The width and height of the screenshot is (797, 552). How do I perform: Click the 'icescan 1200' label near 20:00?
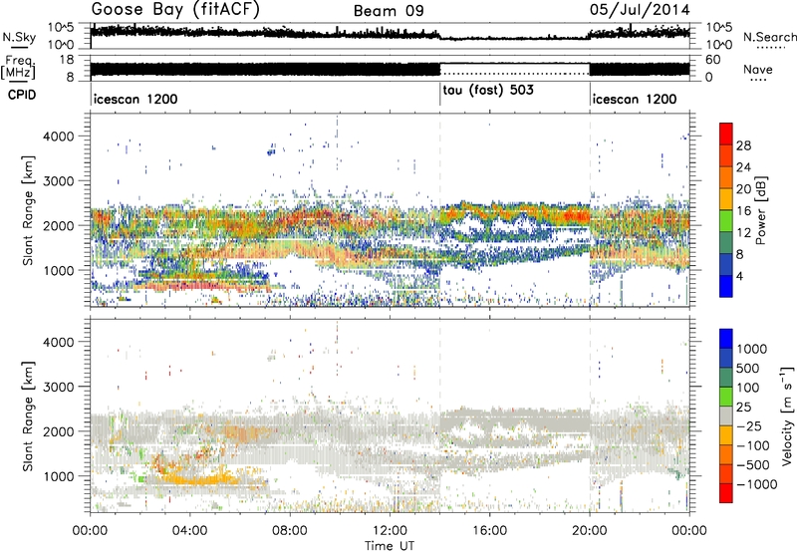(x=635, y=99)
